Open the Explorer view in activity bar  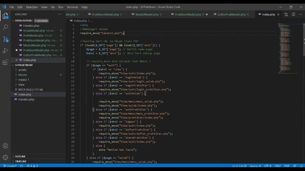pyautogui.click(x=5, y=16)
